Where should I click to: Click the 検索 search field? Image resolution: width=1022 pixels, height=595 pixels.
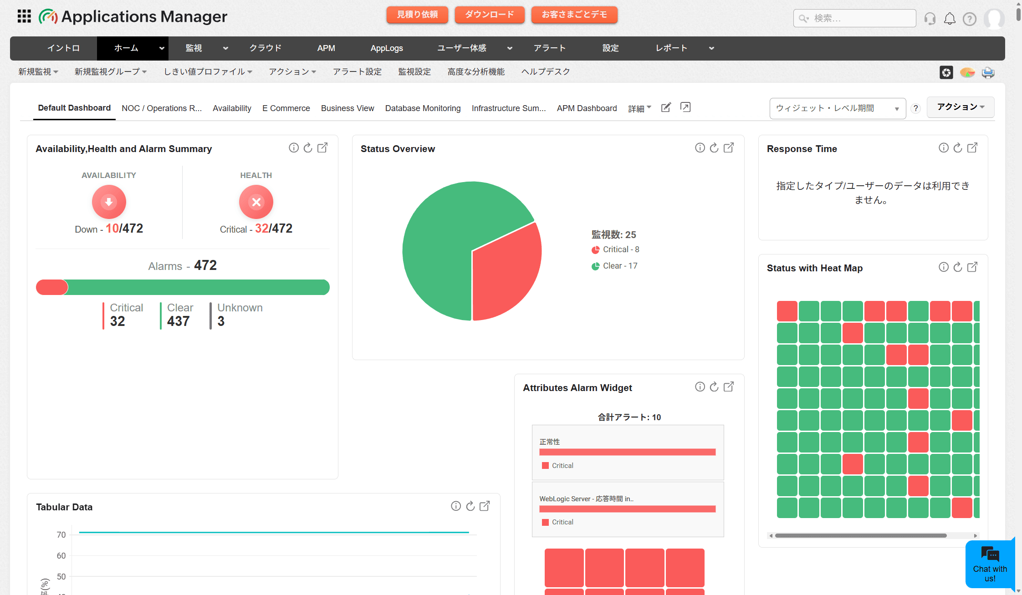pos(854,18)
